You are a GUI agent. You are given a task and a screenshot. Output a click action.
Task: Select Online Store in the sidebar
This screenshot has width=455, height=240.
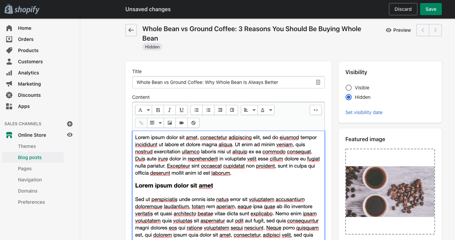tap(32, 135)
